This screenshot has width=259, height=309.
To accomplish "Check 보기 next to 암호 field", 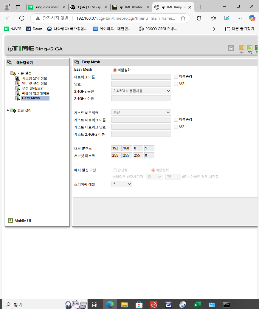I will pyautogui.click(x=176, y=84).
